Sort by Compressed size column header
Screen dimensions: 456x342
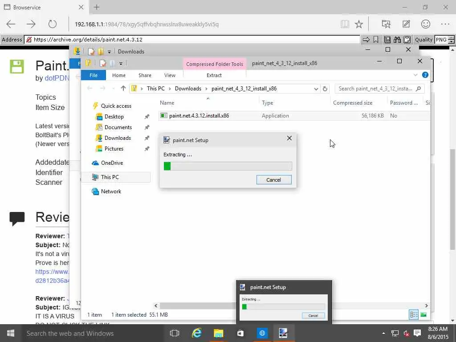[353, 103]
